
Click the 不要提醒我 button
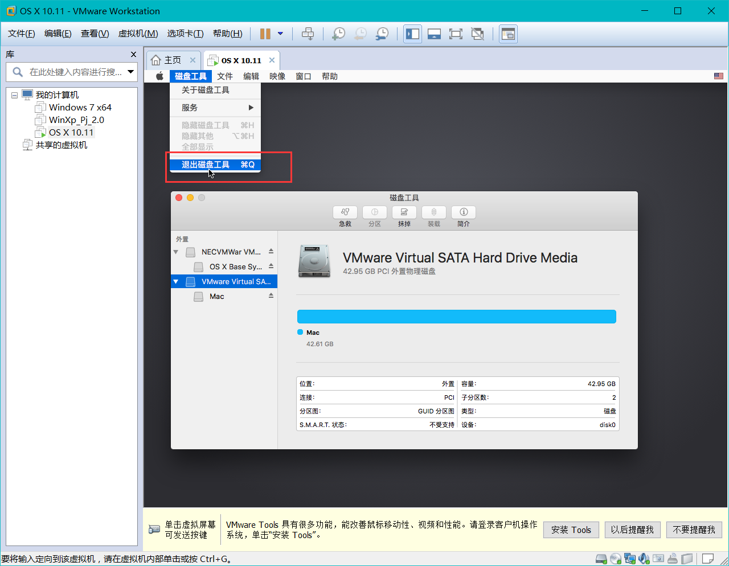coord(694,530)
